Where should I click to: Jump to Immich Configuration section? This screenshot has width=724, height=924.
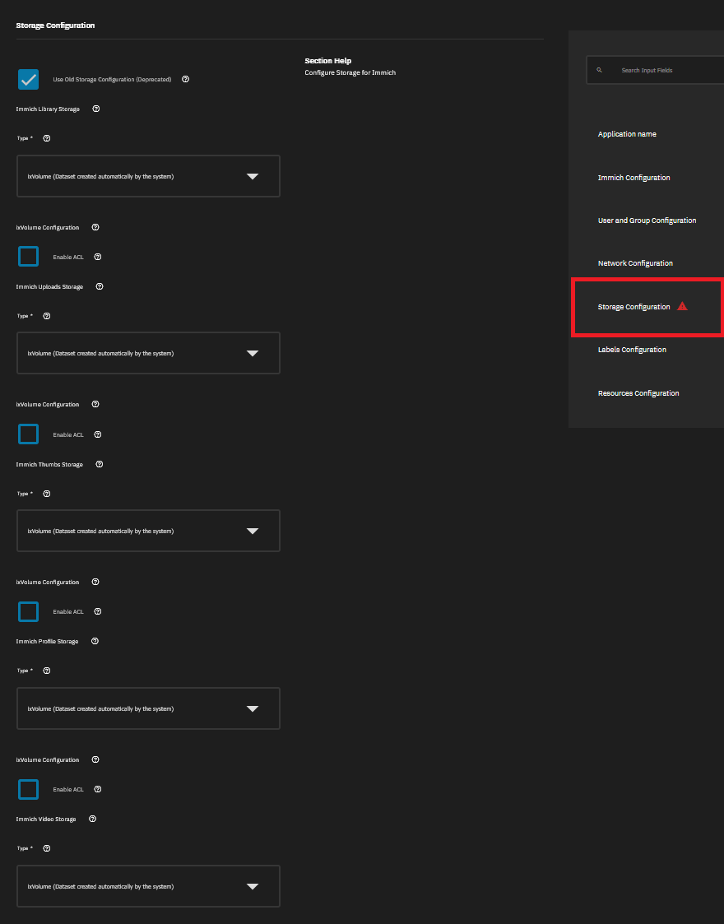click(x=633, y=178)
